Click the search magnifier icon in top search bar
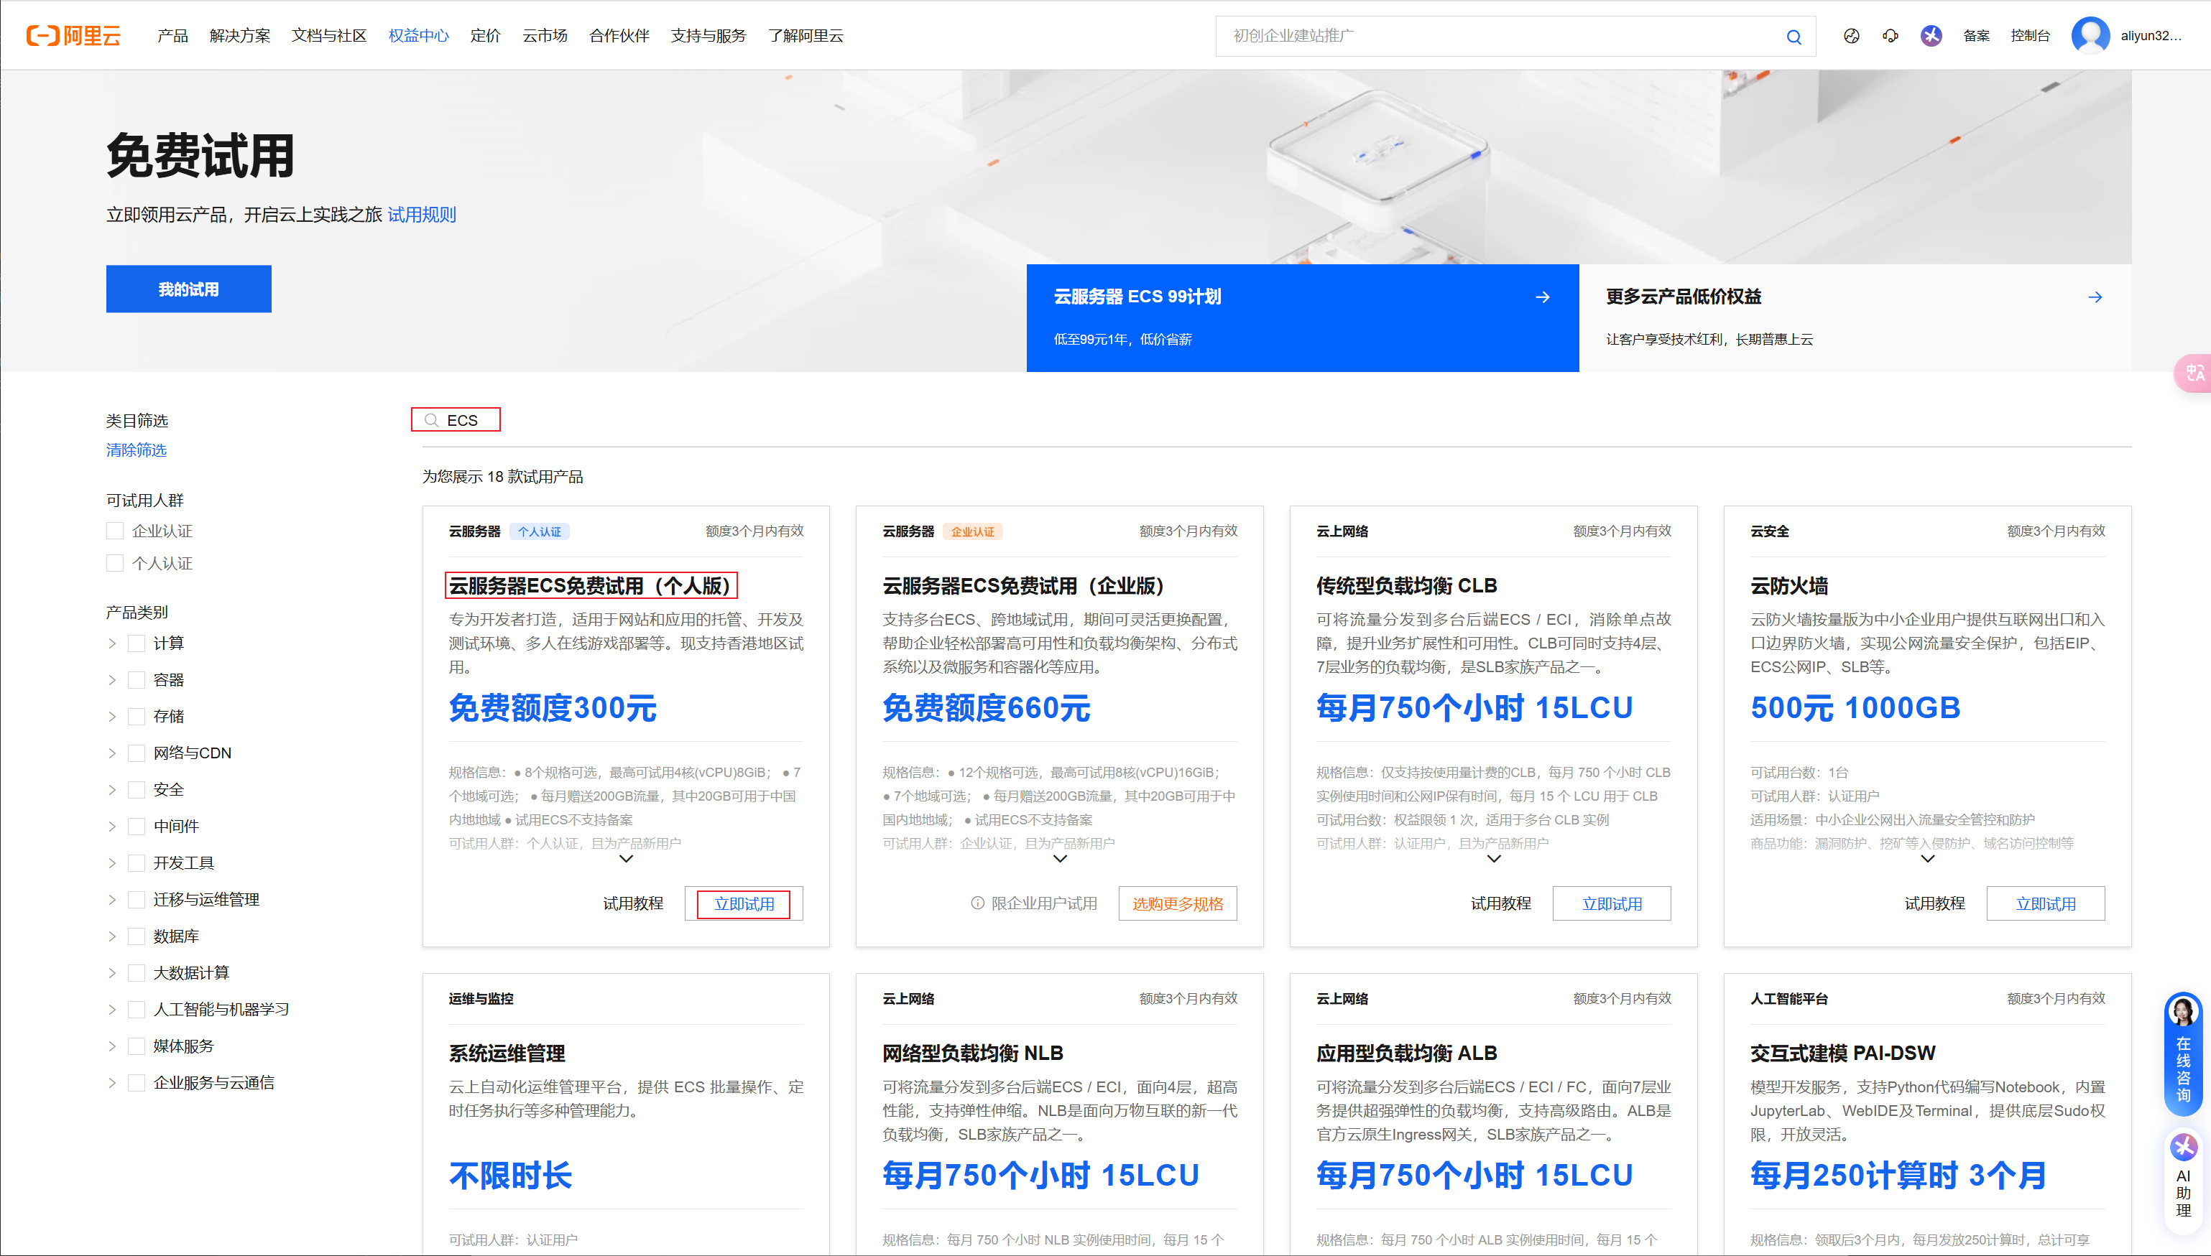 pos(1794,36)
